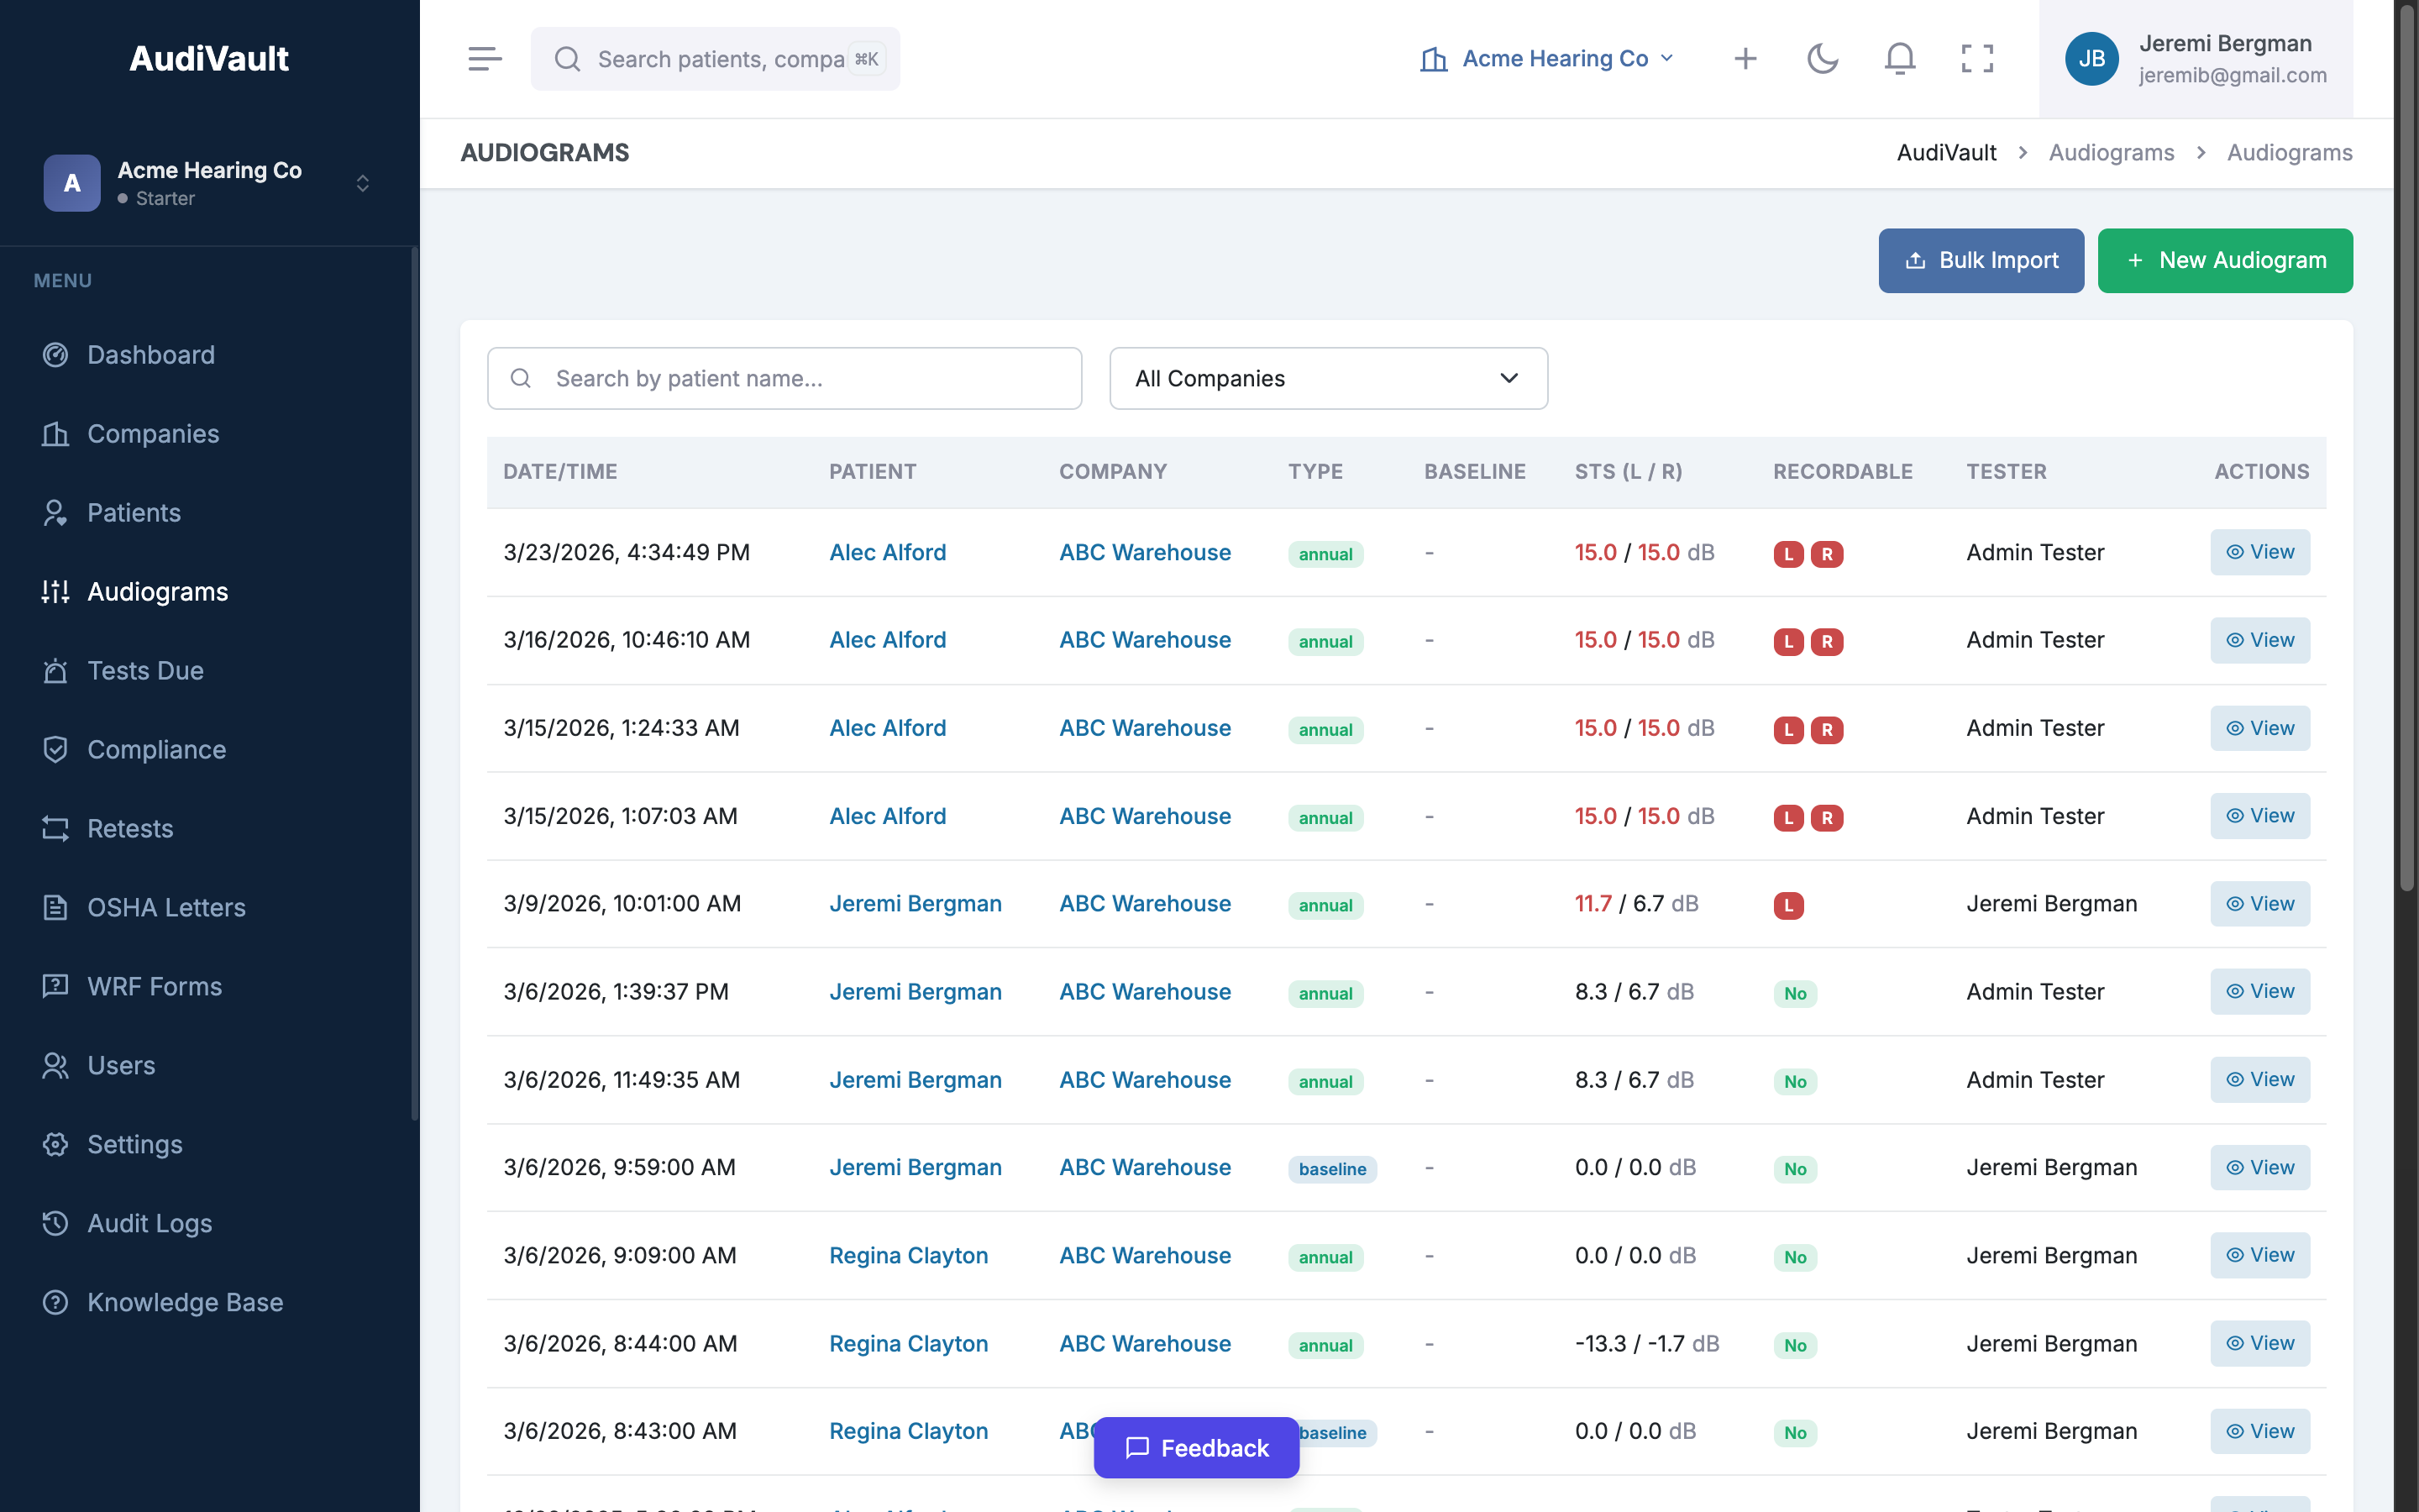Click the WRF Forms sidebar icon

click(56, 986)
